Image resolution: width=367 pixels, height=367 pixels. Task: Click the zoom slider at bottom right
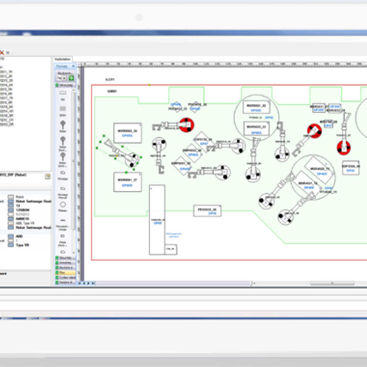(332, 283)
